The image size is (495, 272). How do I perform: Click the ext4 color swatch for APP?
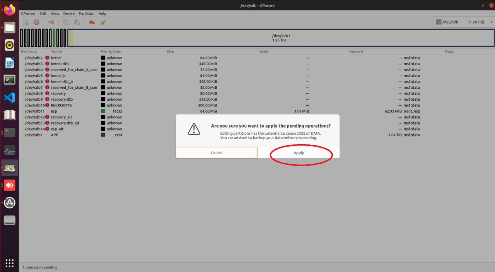[103, 135]
